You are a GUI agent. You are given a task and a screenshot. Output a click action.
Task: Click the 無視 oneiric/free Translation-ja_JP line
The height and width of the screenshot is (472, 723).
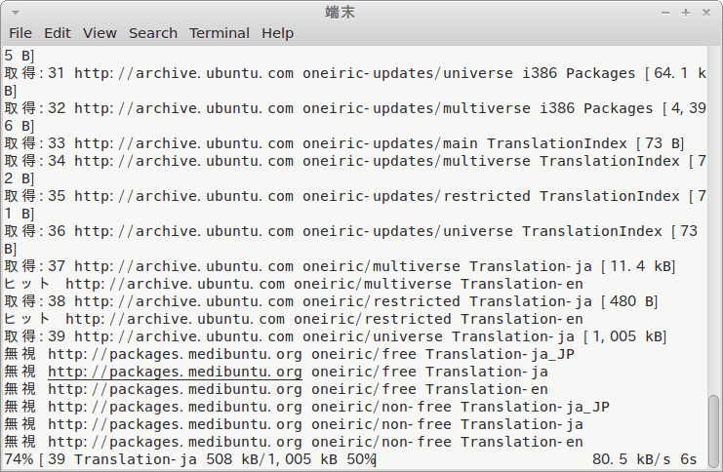tap(289, 354)
